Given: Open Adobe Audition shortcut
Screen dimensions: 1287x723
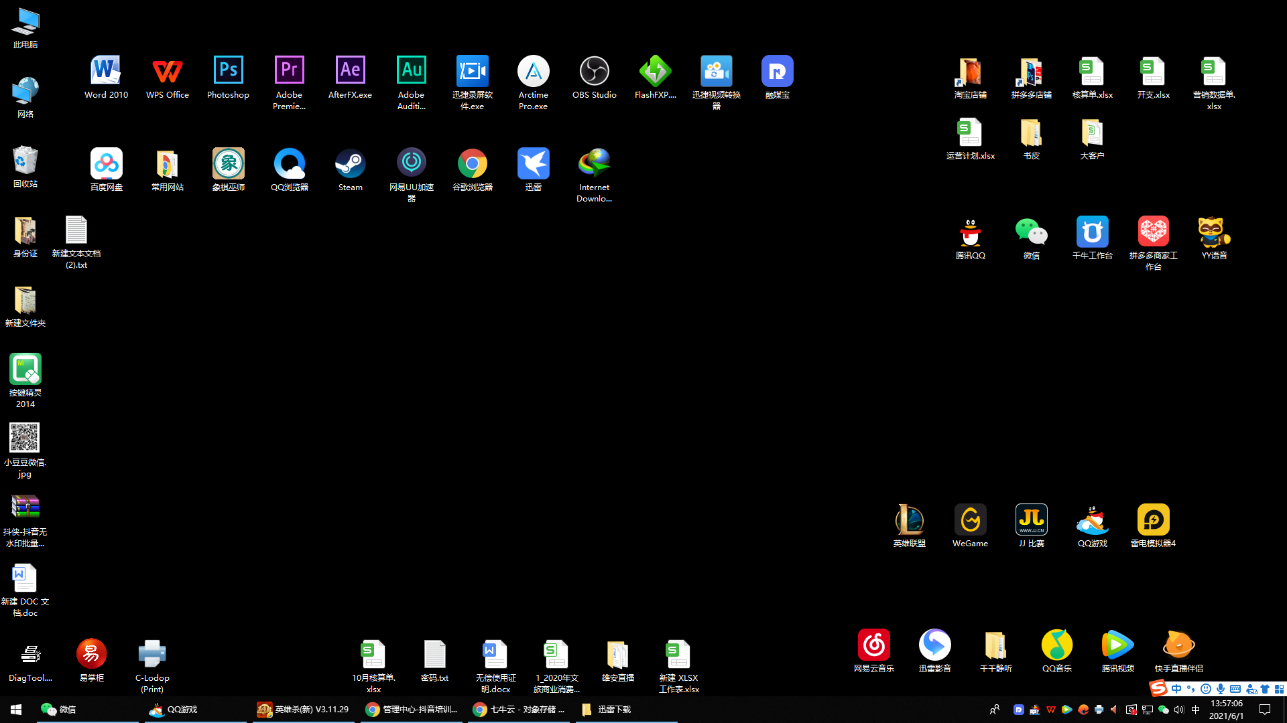Looking at the screenshot, I should tap(411, 82).
